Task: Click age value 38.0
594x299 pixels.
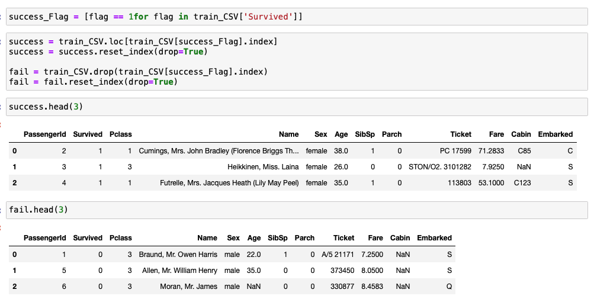Action: (x=341, y=151)
